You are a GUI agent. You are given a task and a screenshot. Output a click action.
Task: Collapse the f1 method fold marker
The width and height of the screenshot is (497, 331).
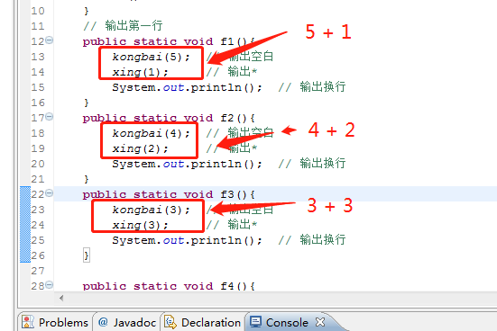click(49, 40)
